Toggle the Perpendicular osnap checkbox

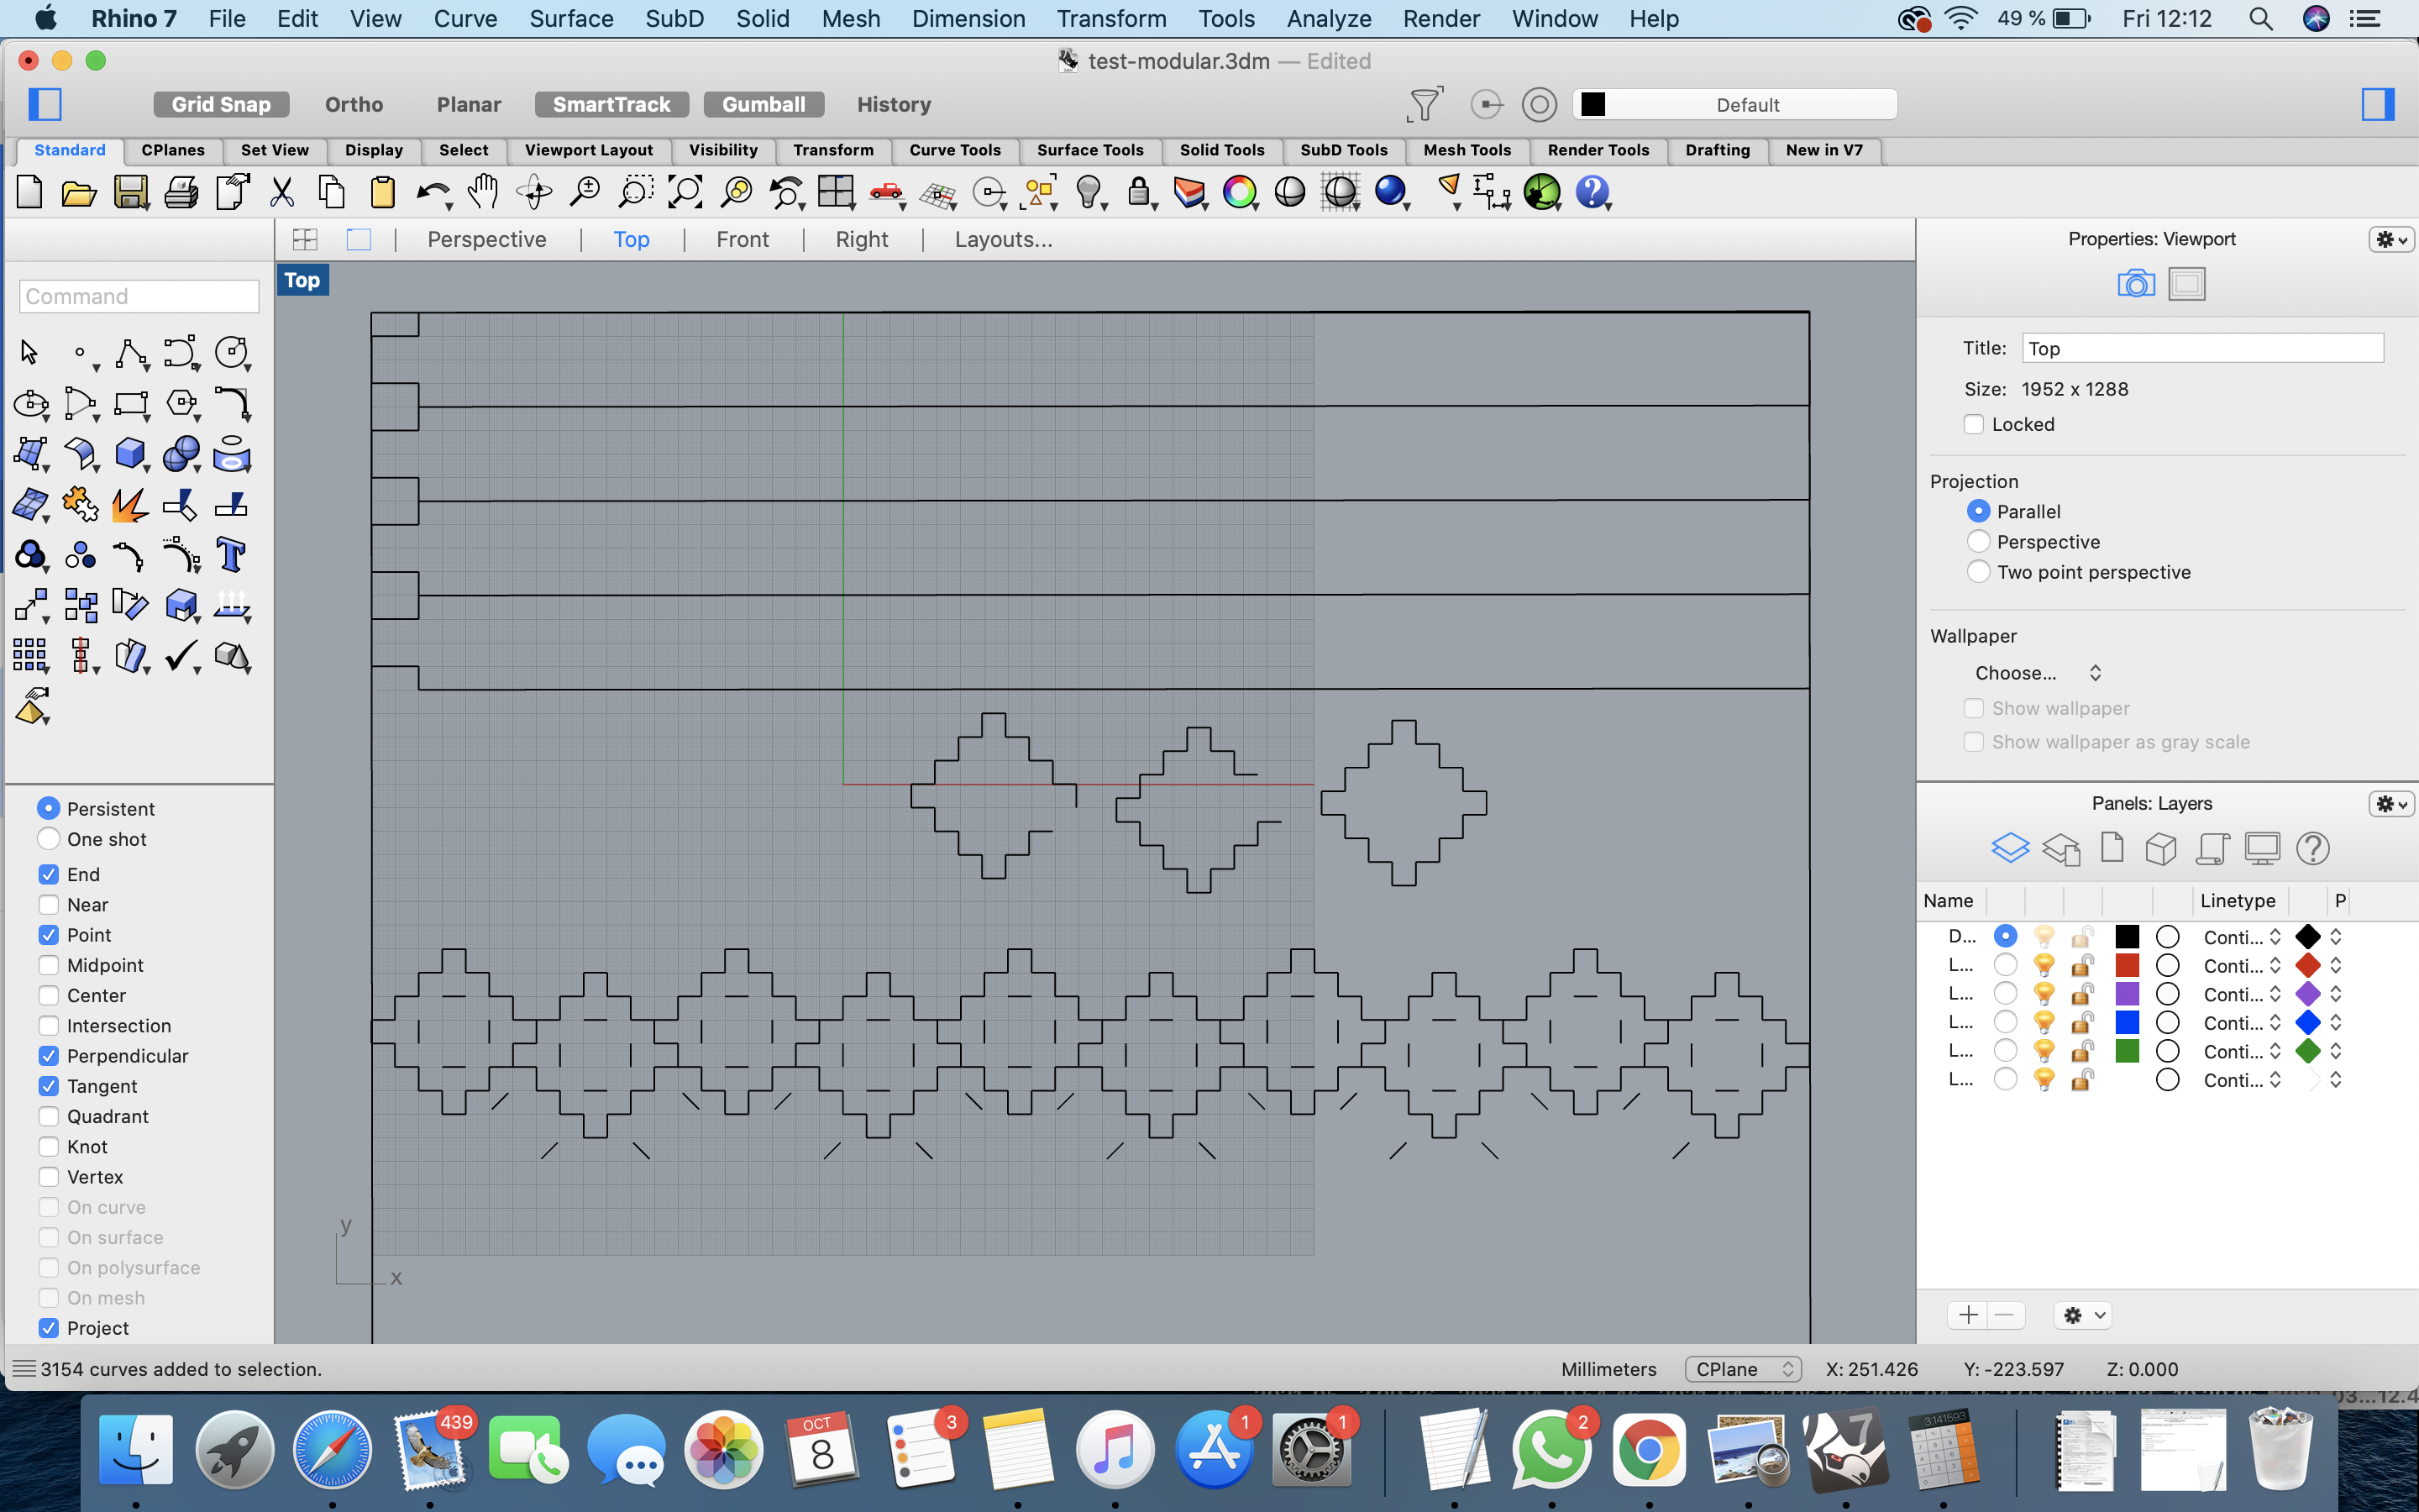click(47, 1056)
